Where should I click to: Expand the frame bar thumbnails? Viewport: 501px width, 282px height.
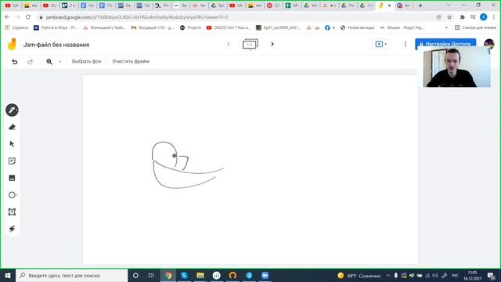pos(250,44)
